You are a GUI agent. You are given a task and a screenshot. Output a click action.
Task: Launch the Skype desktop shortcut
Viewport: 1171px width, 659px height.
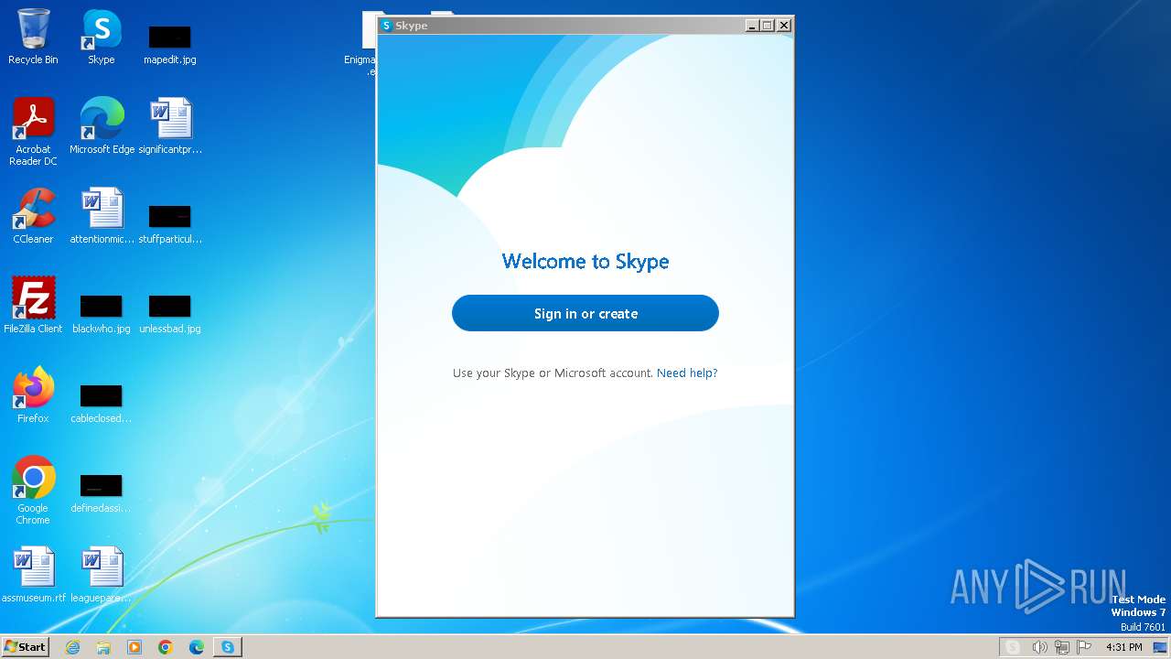tap(102, 37)
